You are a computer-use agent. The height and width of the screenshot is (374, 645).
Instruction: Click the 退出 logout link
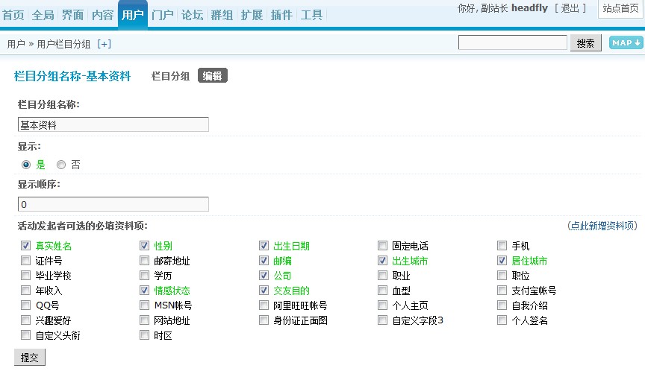coord(570,8)
